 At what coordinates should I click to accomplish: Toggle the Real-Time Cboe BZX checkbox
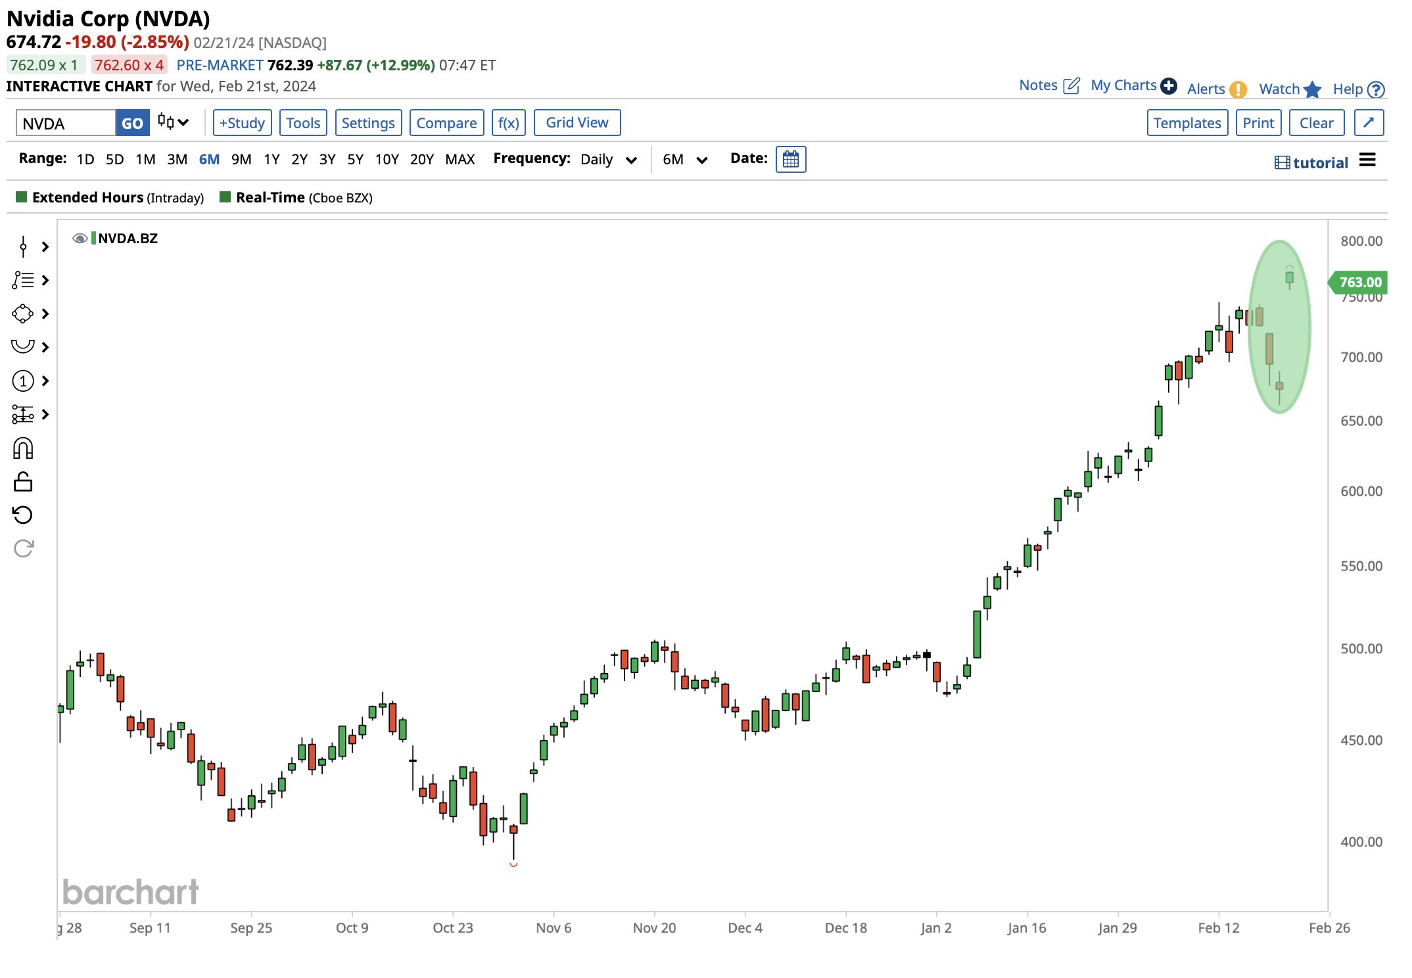[x=225, y=197]
